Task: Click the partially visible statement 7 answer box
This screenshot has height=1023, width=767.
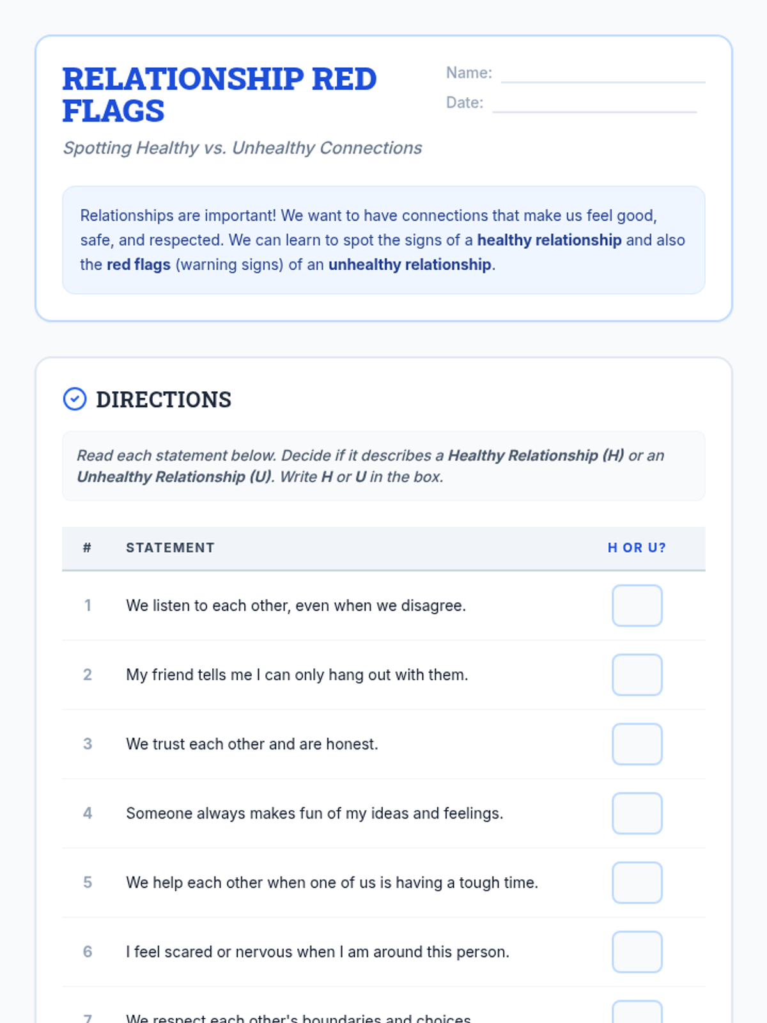Action: [x=637, y=1013]
